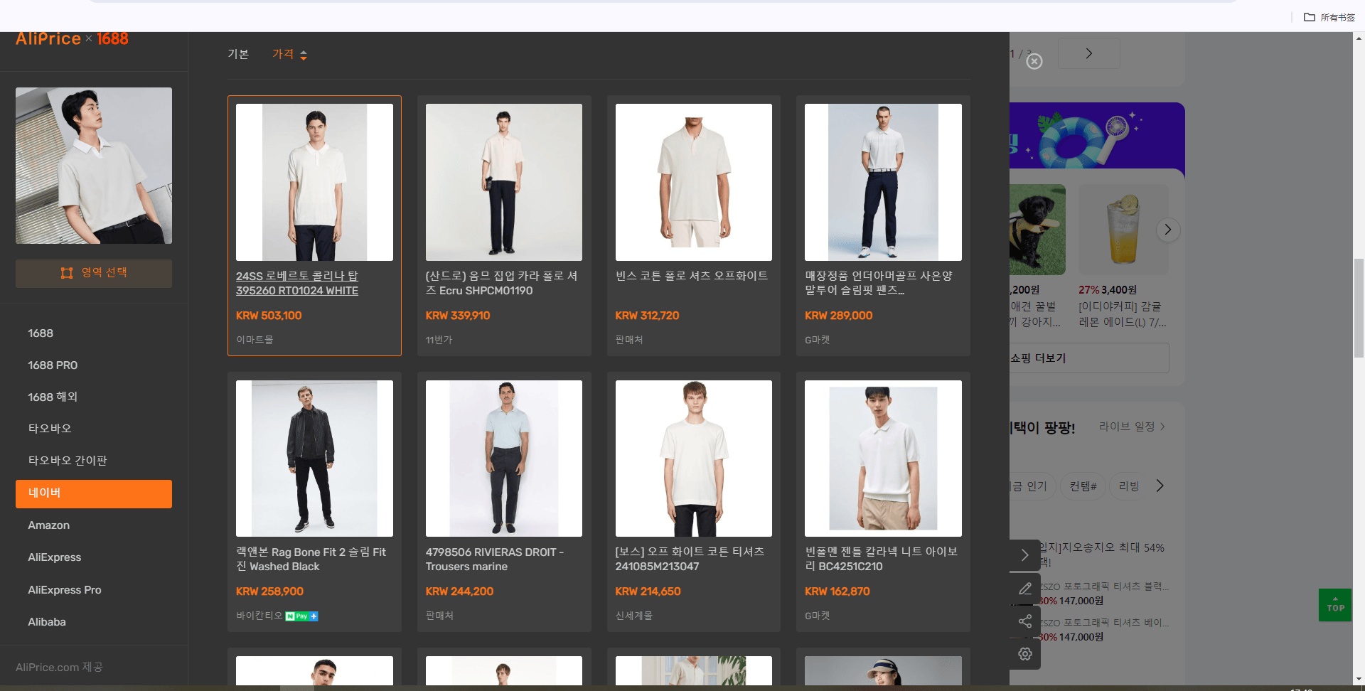Viewport: 1365px width, 691px height.
Task: Close the overlay with the X icon
Action: [1034, 62]
